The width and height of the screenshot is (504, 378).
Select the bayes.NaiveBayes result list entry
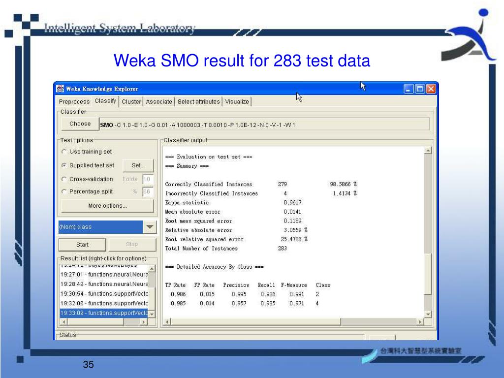click(x=103, y=266)
